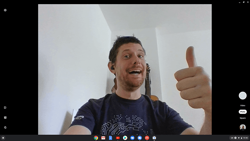
Task: Switch to Video mode
Action: point(243,106)
